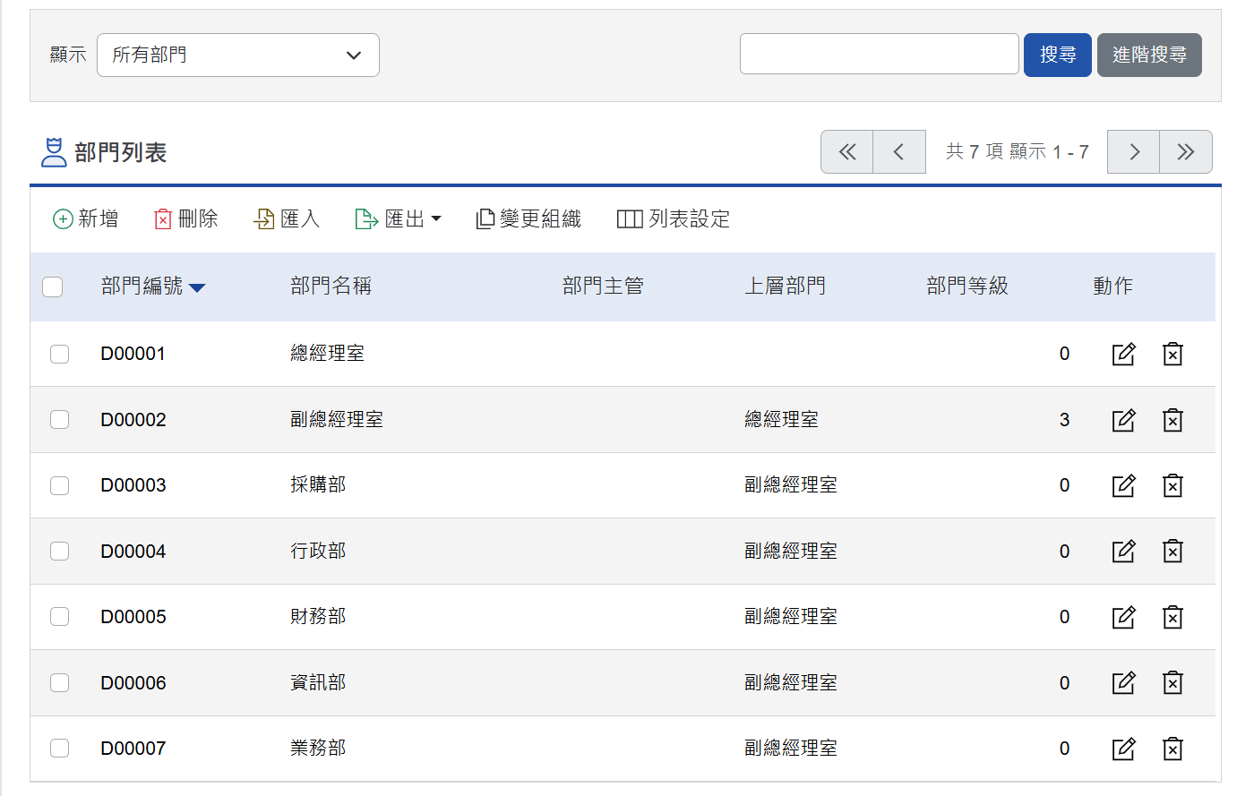Jump to the last page
The image size is (1254, 796).
click(1186, 151)
